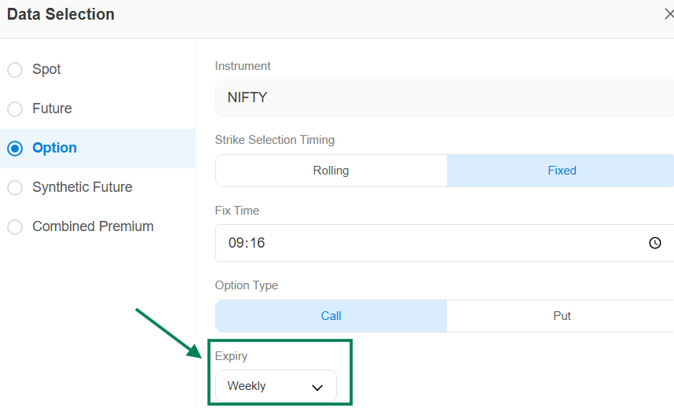Select the Future radio circle
Screen dimensions: 674x408
pos(15,109)
